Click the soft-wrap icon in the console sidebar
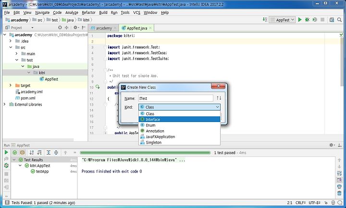The image size is (346, 208). pos(339,173)
